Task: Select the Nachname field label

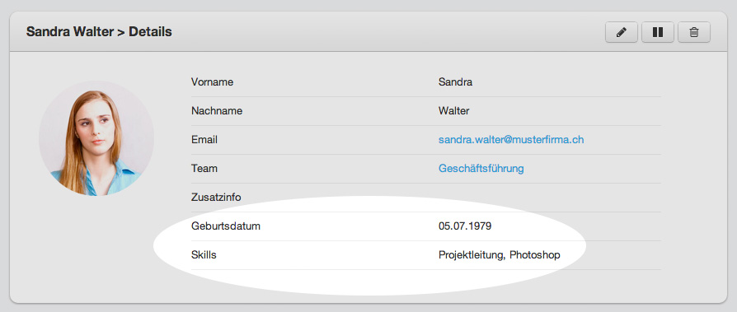Action: pos(217,111)
